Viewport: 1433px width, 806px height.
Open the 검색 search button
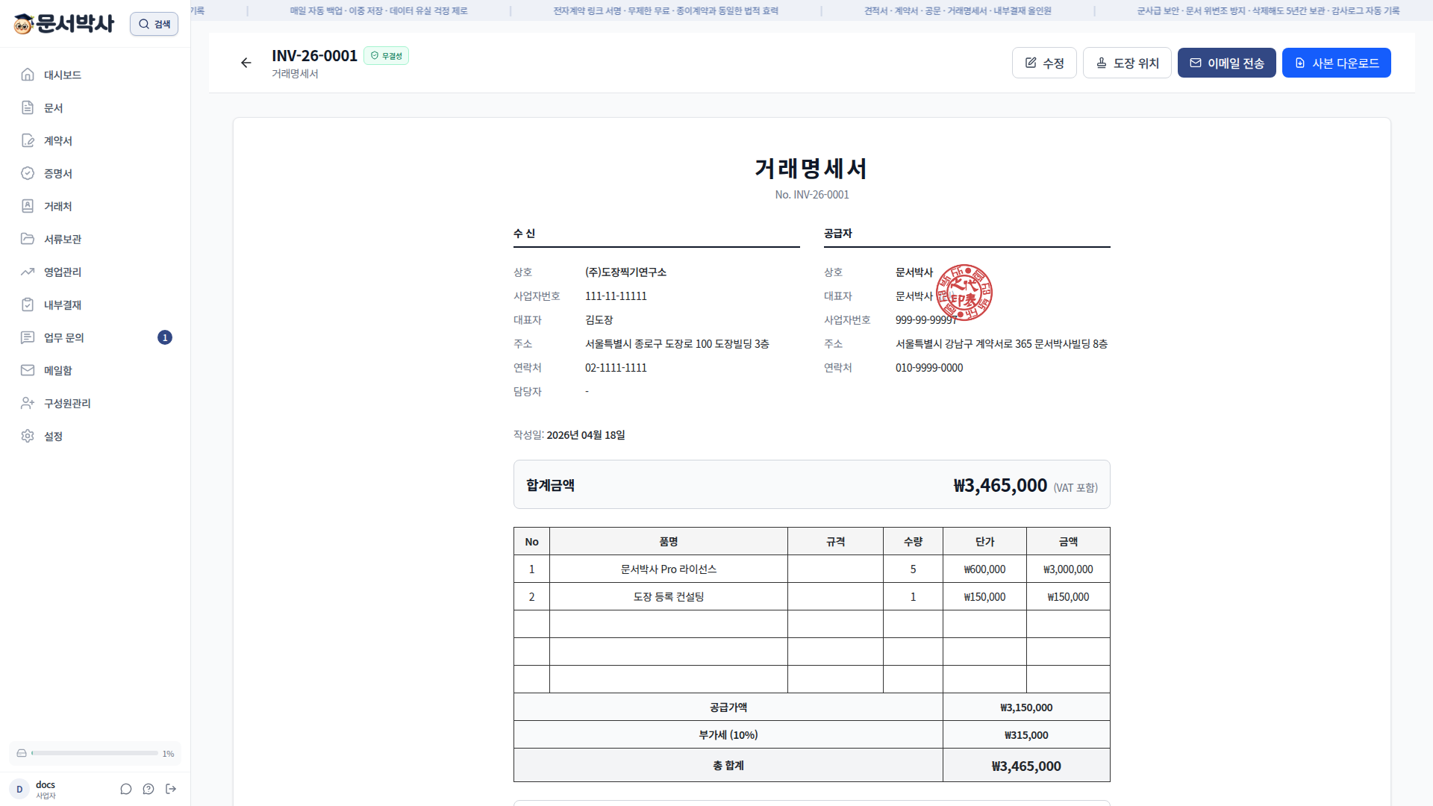pyautogui.click(x=154, y=24)
